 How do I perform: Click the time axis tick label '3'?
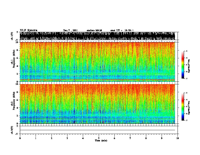tap(67, 138)
